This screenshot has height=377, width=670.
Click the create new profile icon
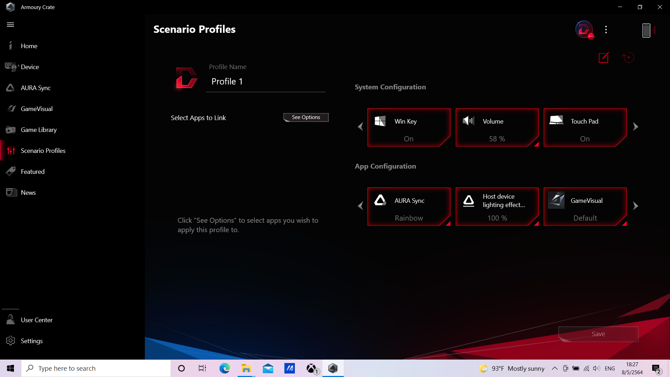click(603, 58)
